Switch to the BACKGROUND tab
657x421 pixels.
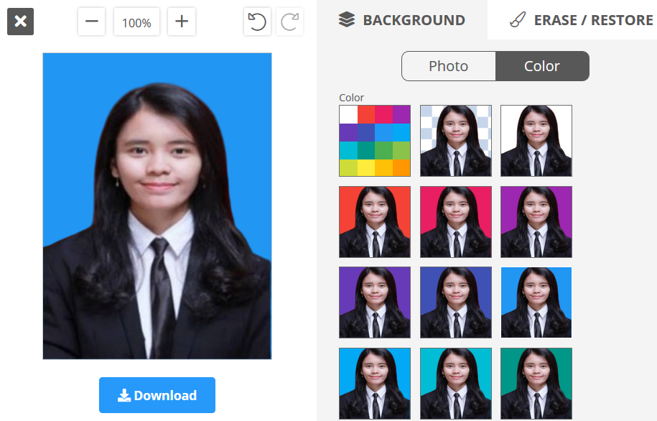click(402, 19)
